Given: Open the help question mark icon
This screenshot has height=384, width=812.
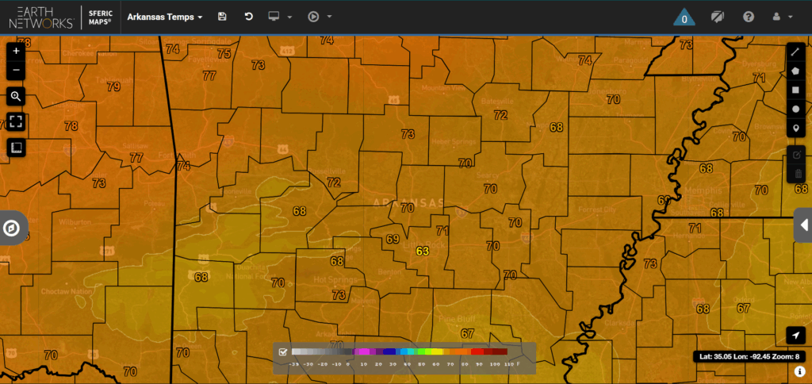Looking at the screenshot, I should pyautogui.click(x=748, y=17).
